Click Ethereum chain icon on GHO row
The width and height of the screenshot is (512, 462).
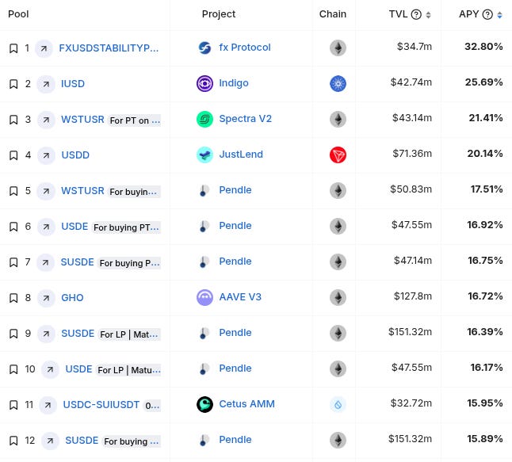coord(338,297)
